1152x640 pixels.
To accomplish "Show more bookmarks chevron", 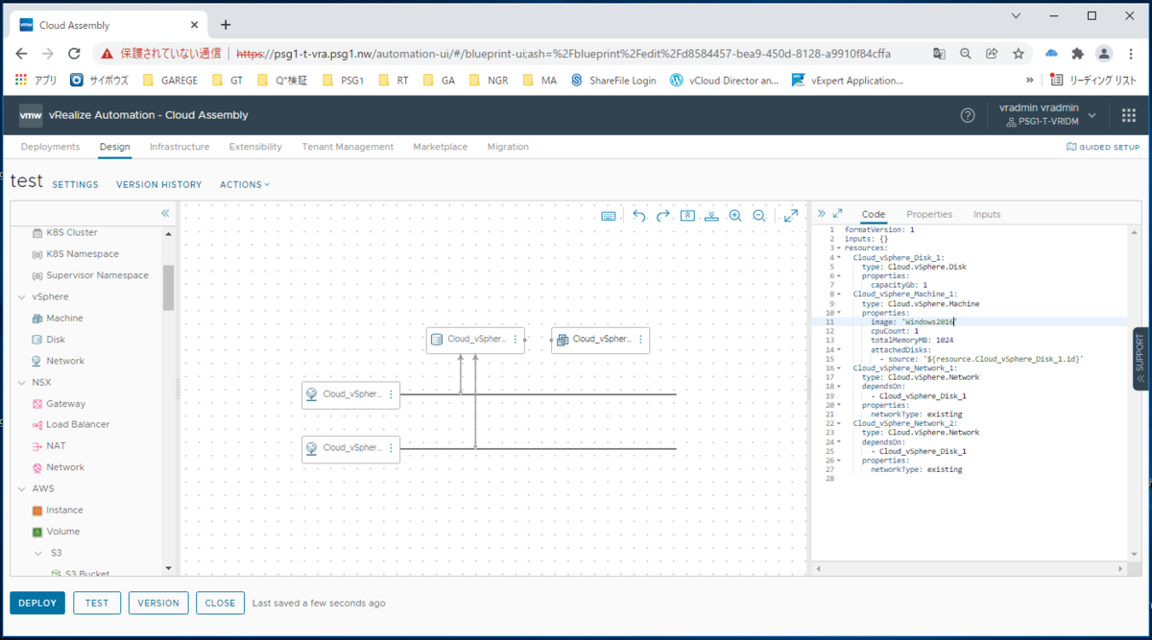I will pyautogui.click(x=1030, y=81).
